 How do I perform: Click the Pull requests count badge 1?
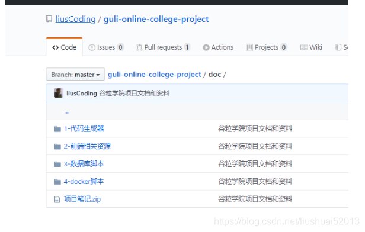tap(187, 47)
